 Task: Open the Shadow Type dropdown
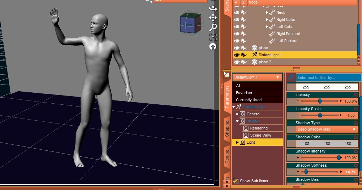(326, 129)
